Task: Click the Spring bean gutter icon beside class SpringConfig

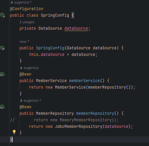Action: click(2, 15)
